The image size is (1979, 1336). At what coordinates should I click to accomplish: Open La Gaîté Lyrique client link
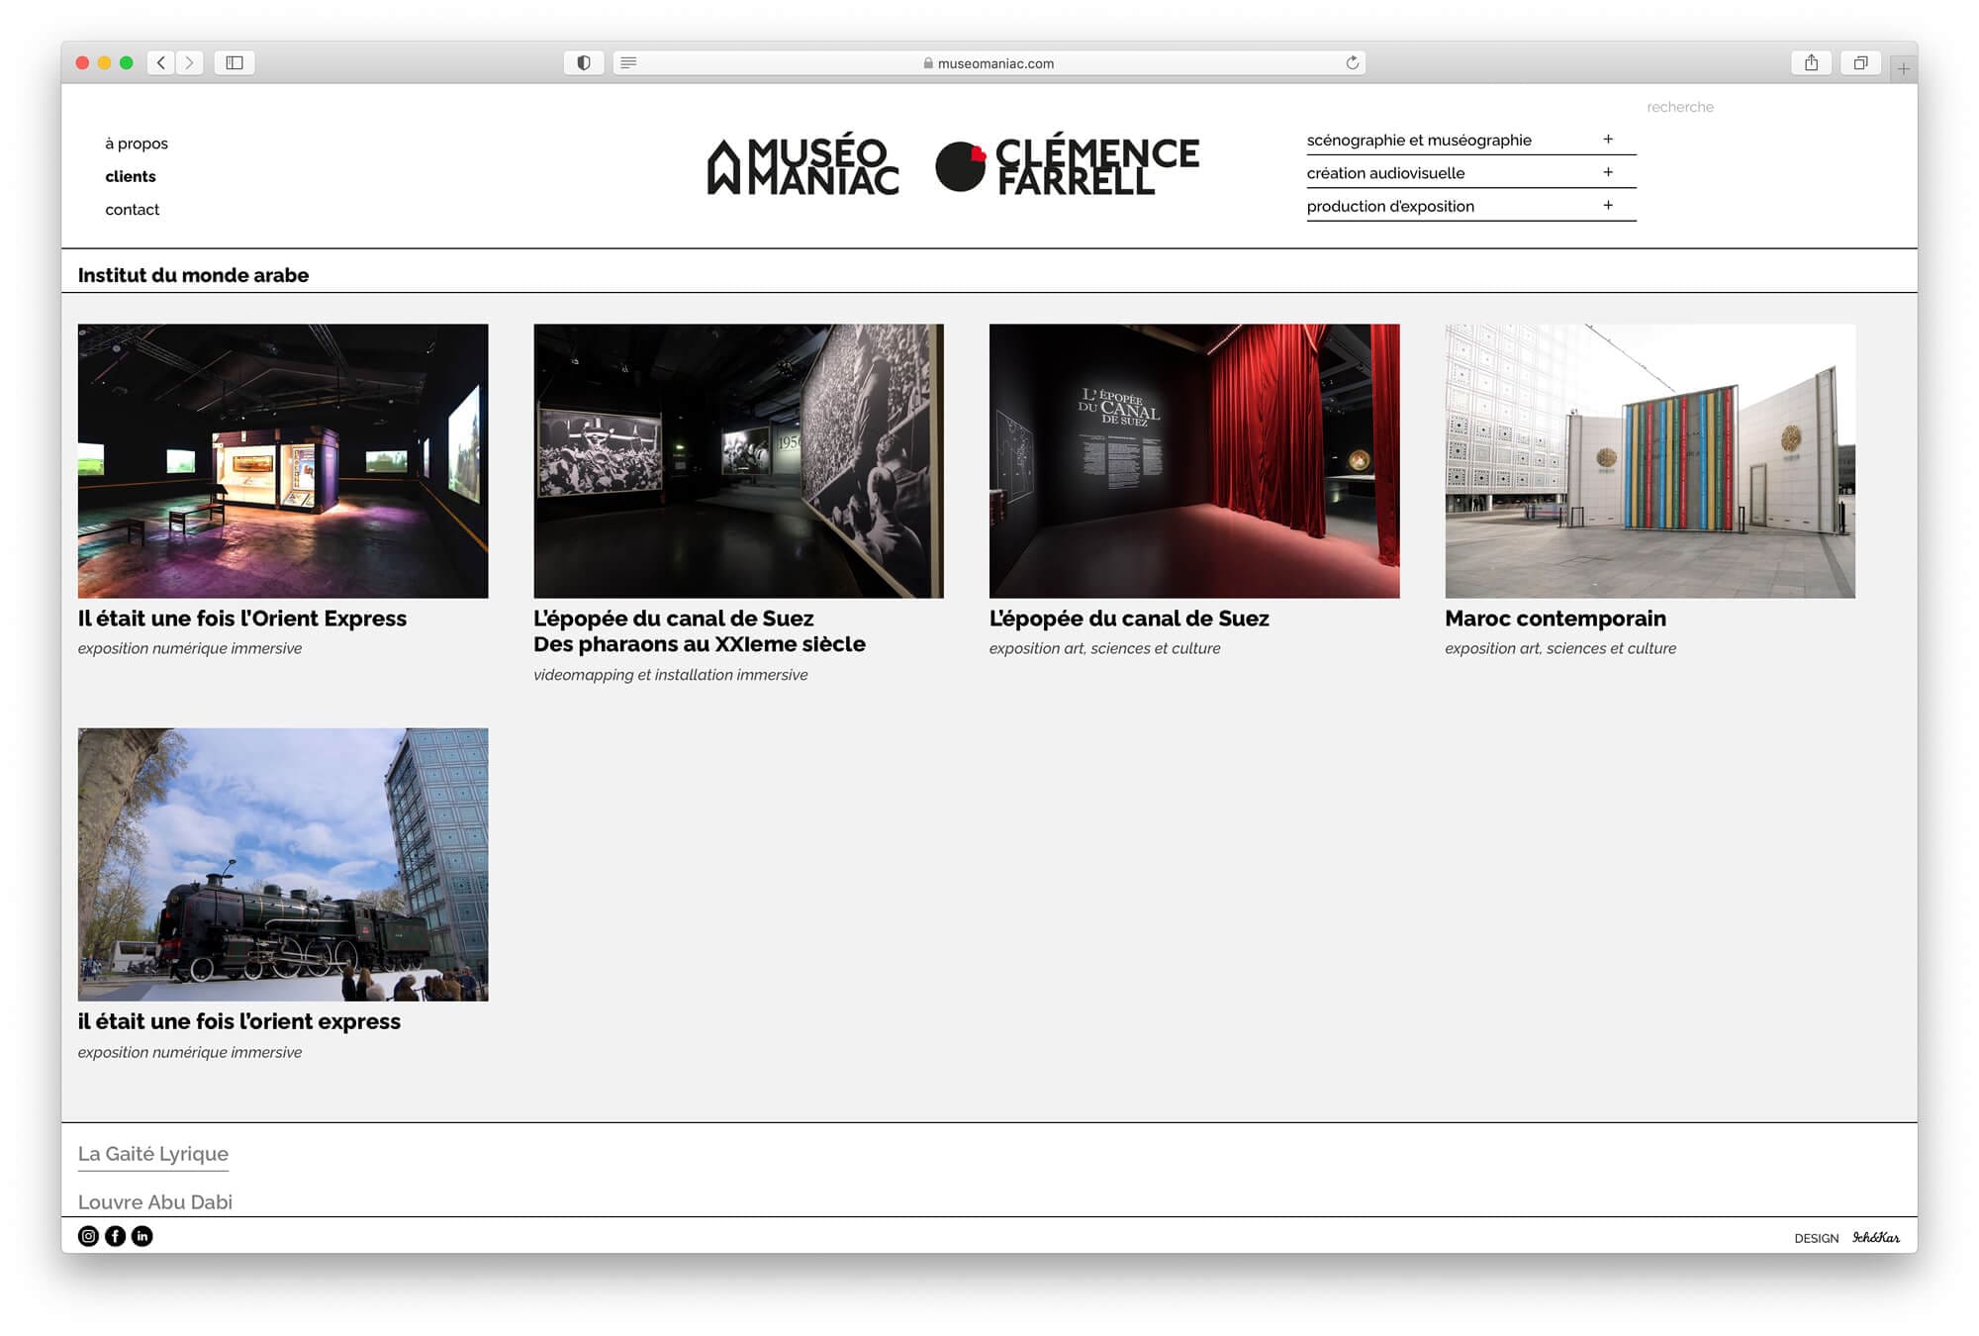[x=153, y=1154]
